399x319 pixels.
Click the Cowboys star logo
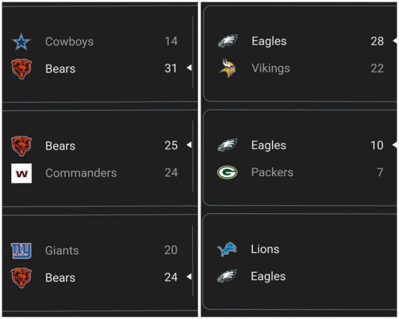(21, 42)
